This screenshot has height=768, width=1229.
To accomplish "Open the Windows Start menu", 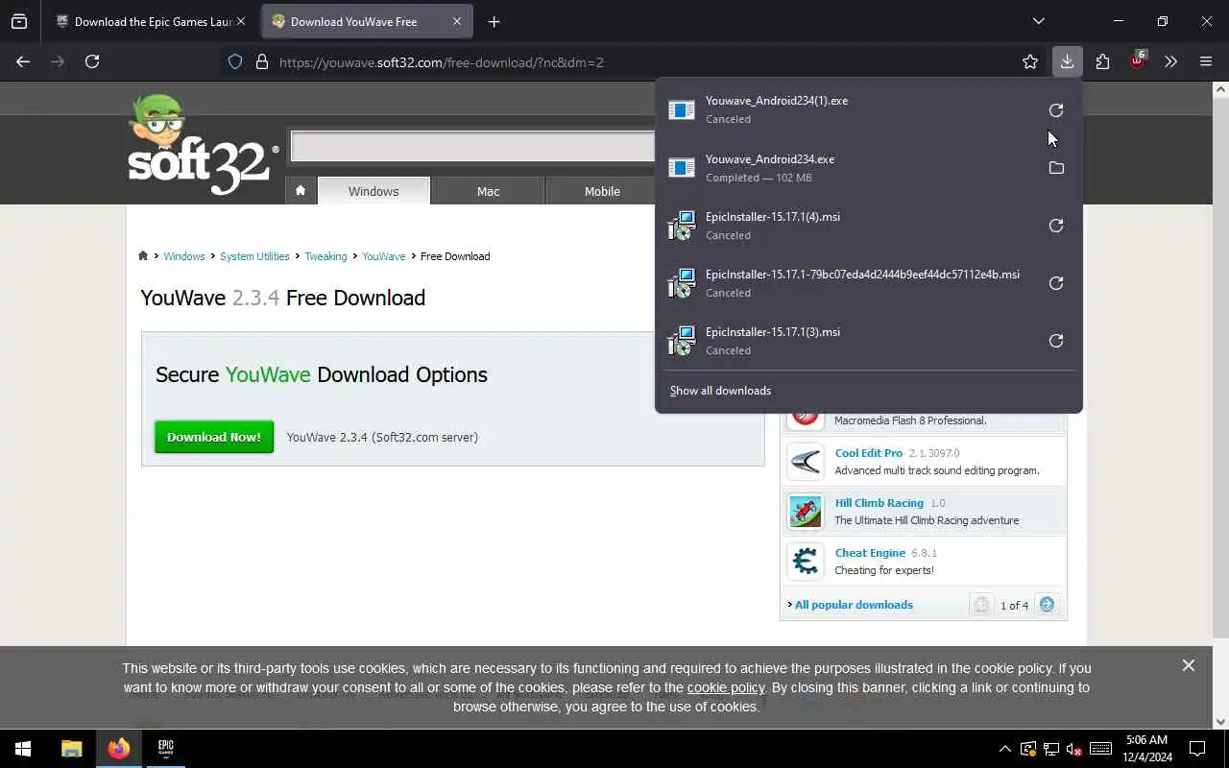I will coord(23,749).
